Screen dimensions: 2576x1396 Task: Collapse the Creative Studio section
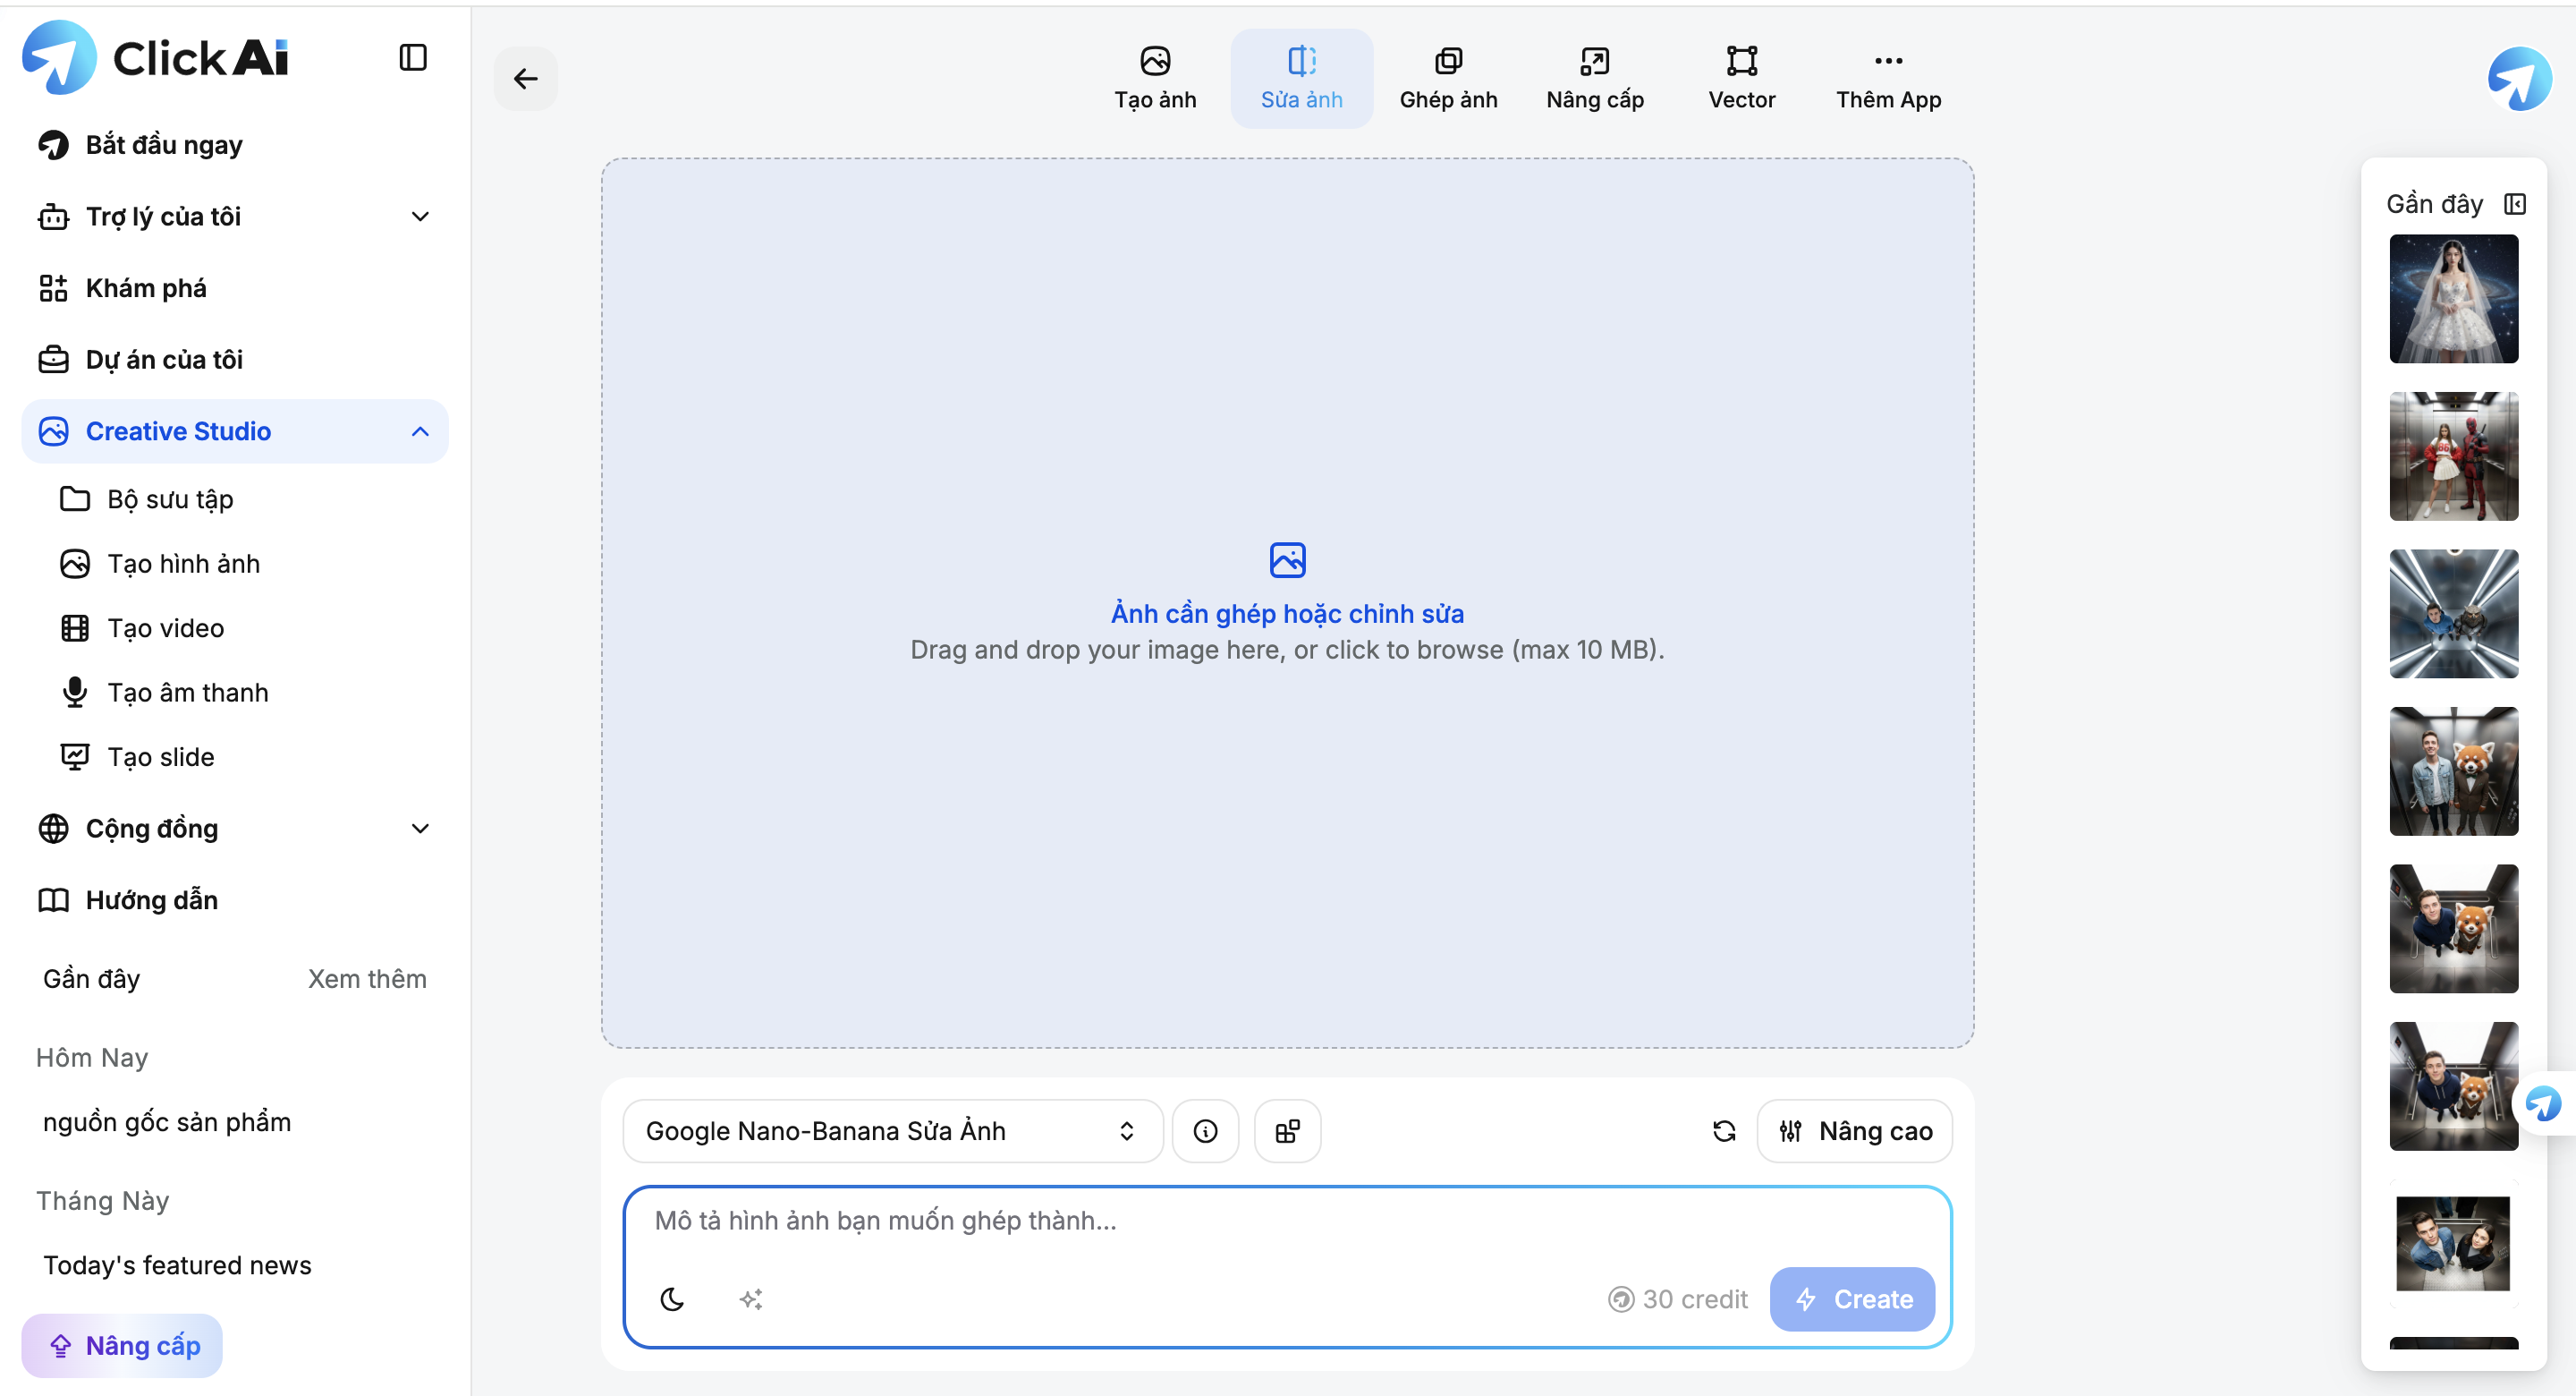pos(420,431)
